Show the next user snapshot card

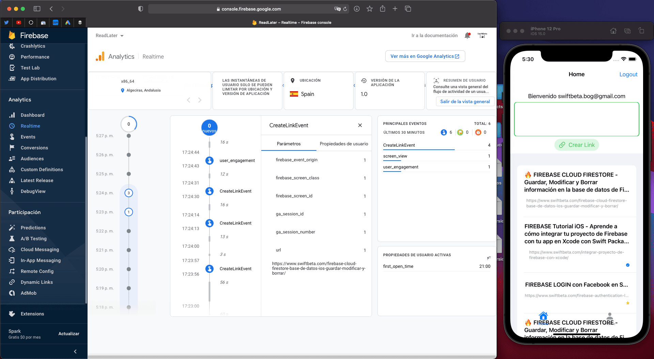(200, 100)
